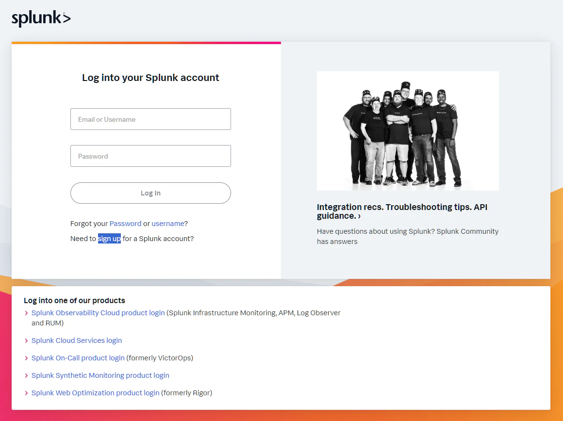Open Splunk Cloud Services login
The height and width of the screenshot is (421, 563).
(77, 340)
